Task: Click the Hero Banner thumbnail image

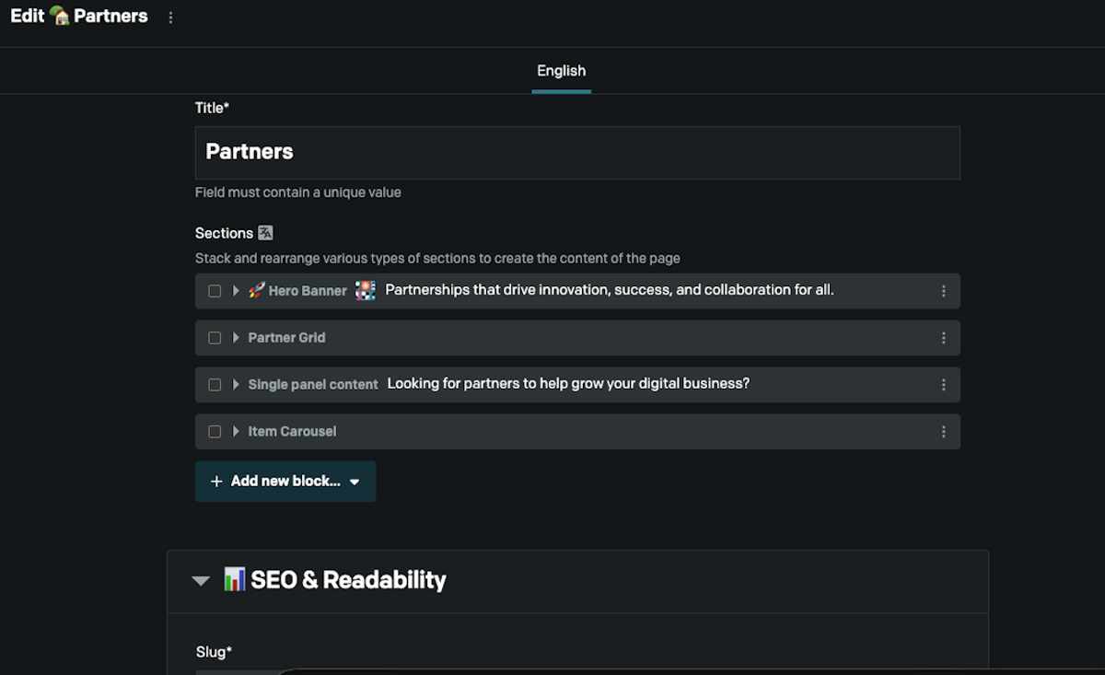Action: pyautogui.click(x=366, y=291)
